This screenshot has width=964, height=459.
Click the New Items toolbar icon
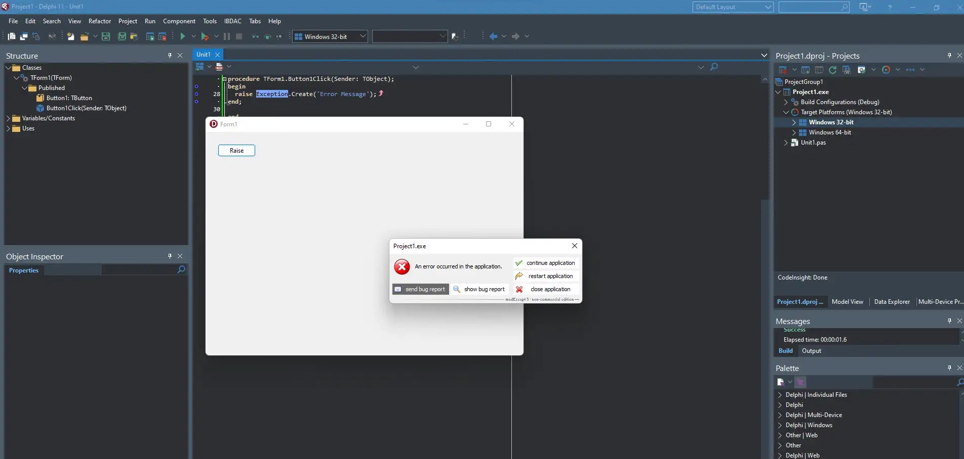click(70, 36)
